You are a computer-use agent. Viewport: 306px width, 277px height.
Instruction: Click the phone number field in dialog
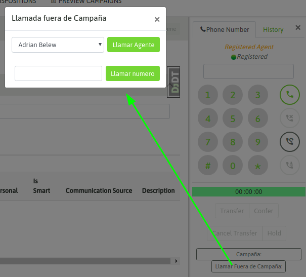[x=58, y=73]
